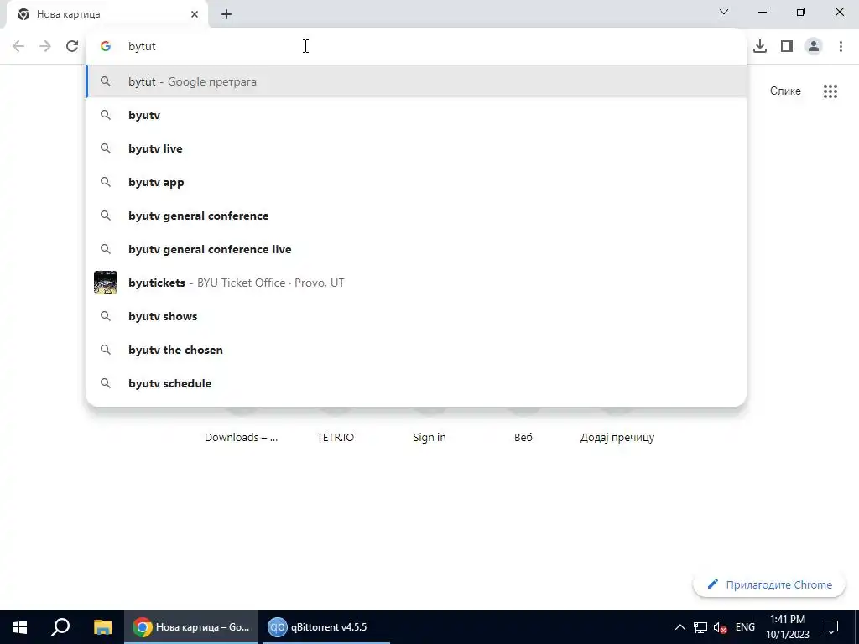Open the Google apps grid icon
This screenshot has width=859, height=644.
830,91
